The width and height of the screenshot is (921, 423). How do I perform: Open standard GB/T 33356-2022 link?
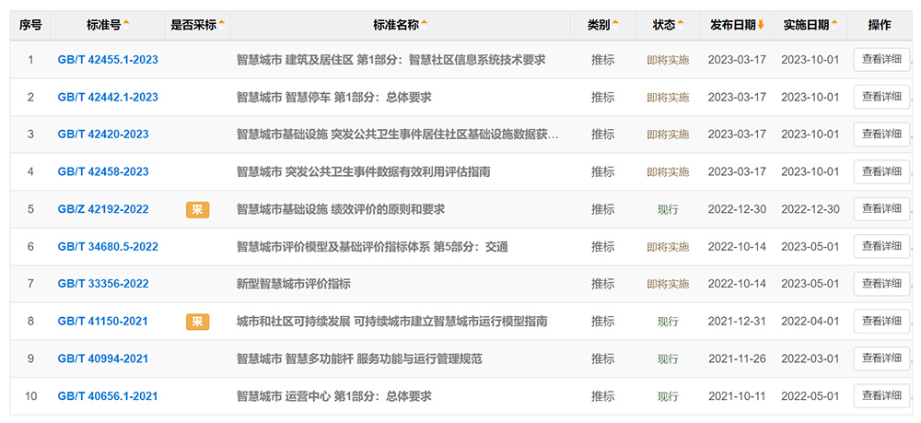coord(103,284)
